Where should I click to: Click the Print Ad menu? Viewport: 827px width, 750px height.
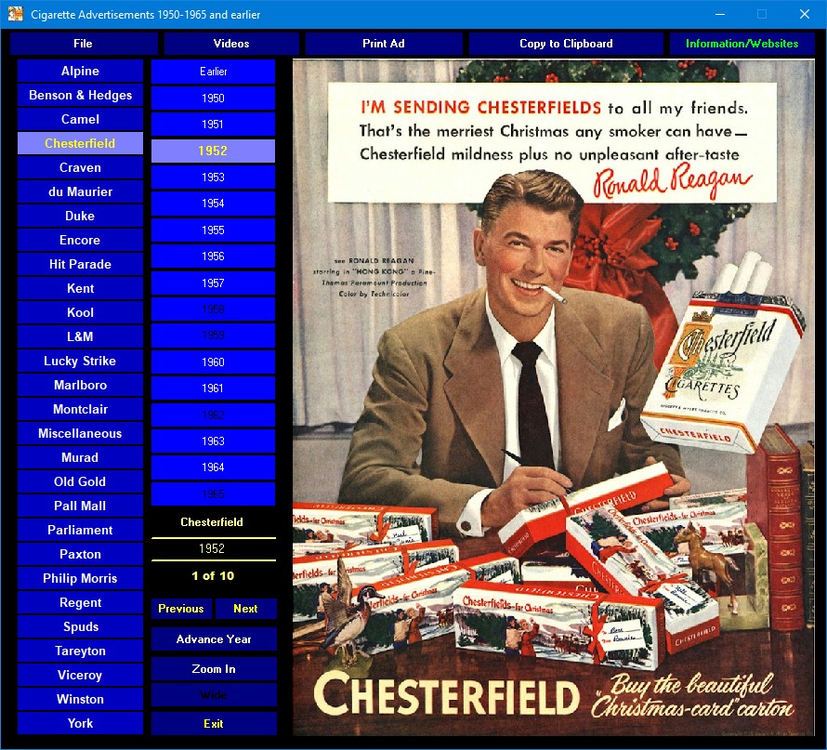click(x=384, y=44)
